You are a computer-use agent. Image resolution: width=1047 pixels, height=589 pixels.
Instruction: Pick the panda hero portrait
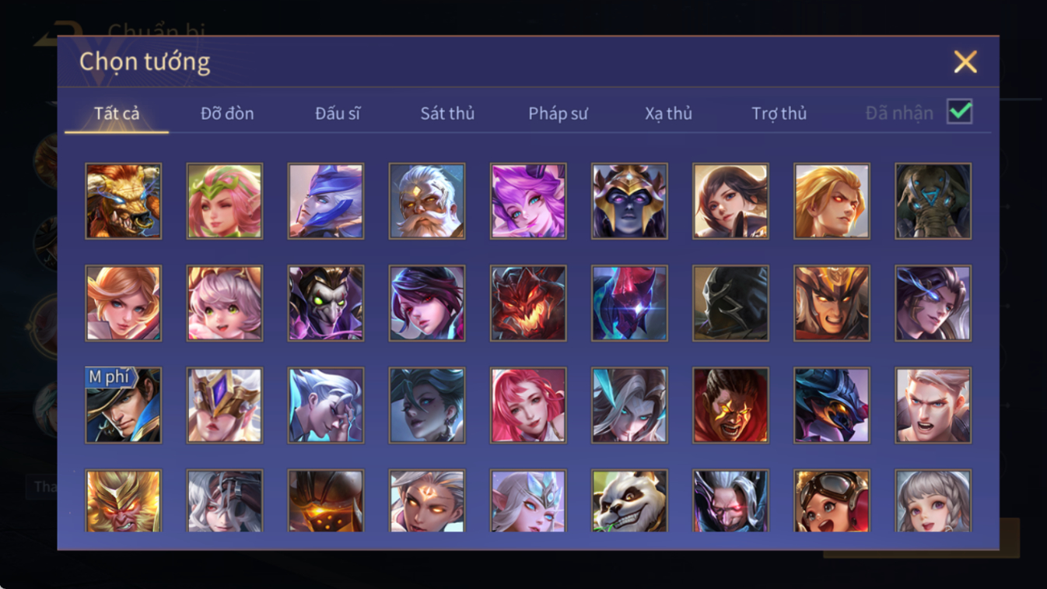click(x=629, y=501)
